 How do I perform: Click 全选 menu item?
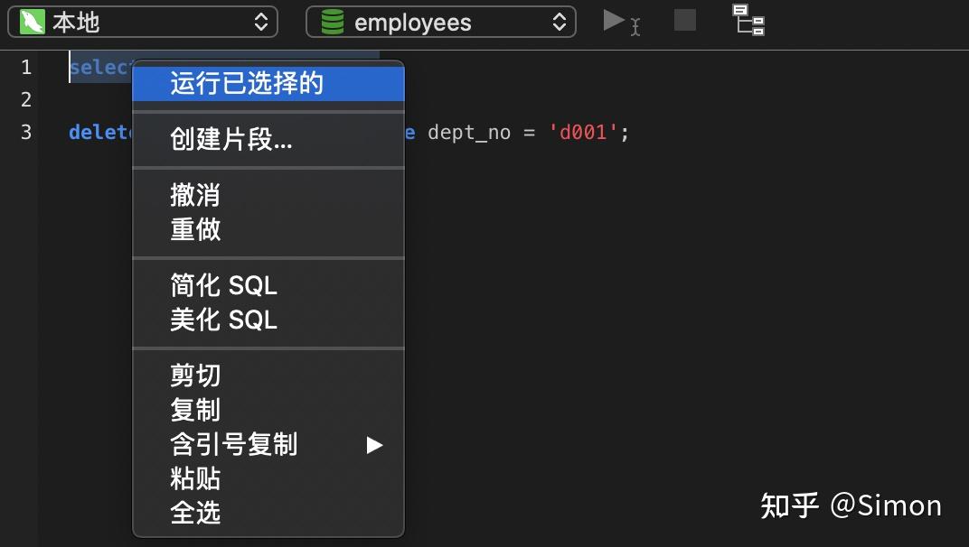coord(195,513)
